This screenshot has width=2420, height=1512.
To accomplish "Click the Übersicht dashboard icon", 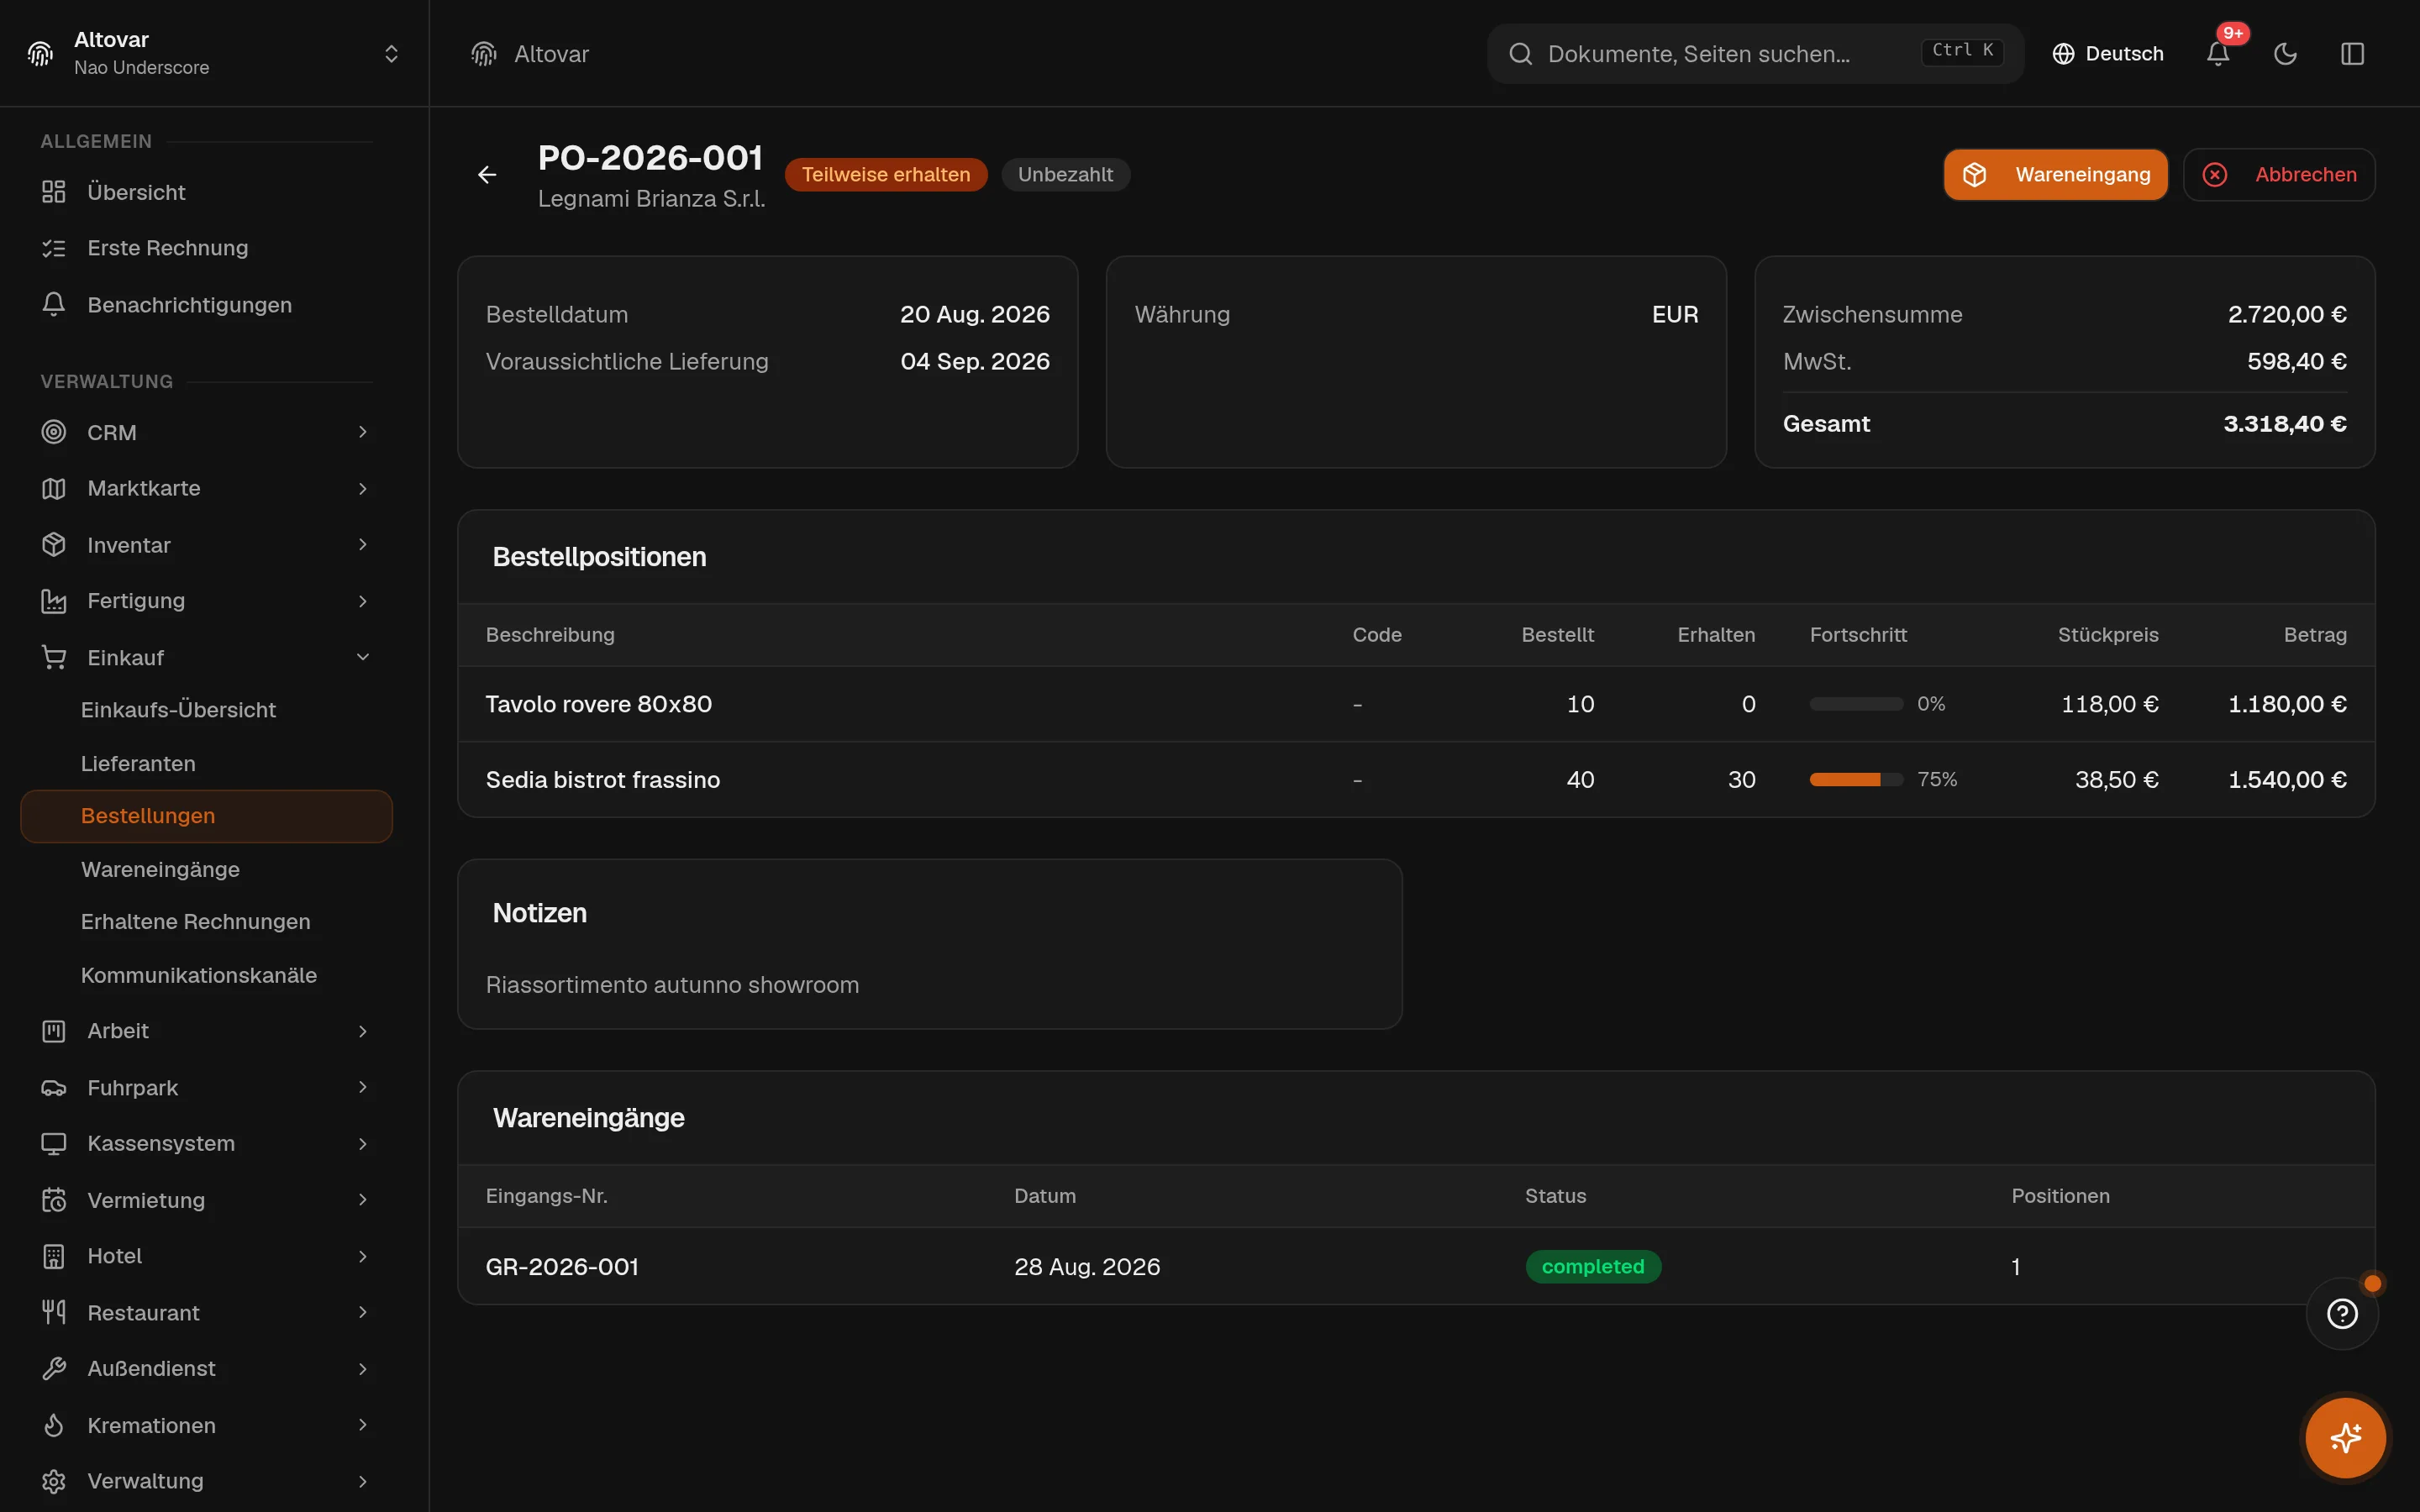I will click(x=54, y=192).
